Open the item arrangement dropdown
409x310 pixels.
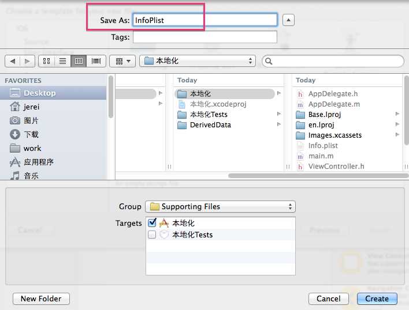(x=122, y=62)
